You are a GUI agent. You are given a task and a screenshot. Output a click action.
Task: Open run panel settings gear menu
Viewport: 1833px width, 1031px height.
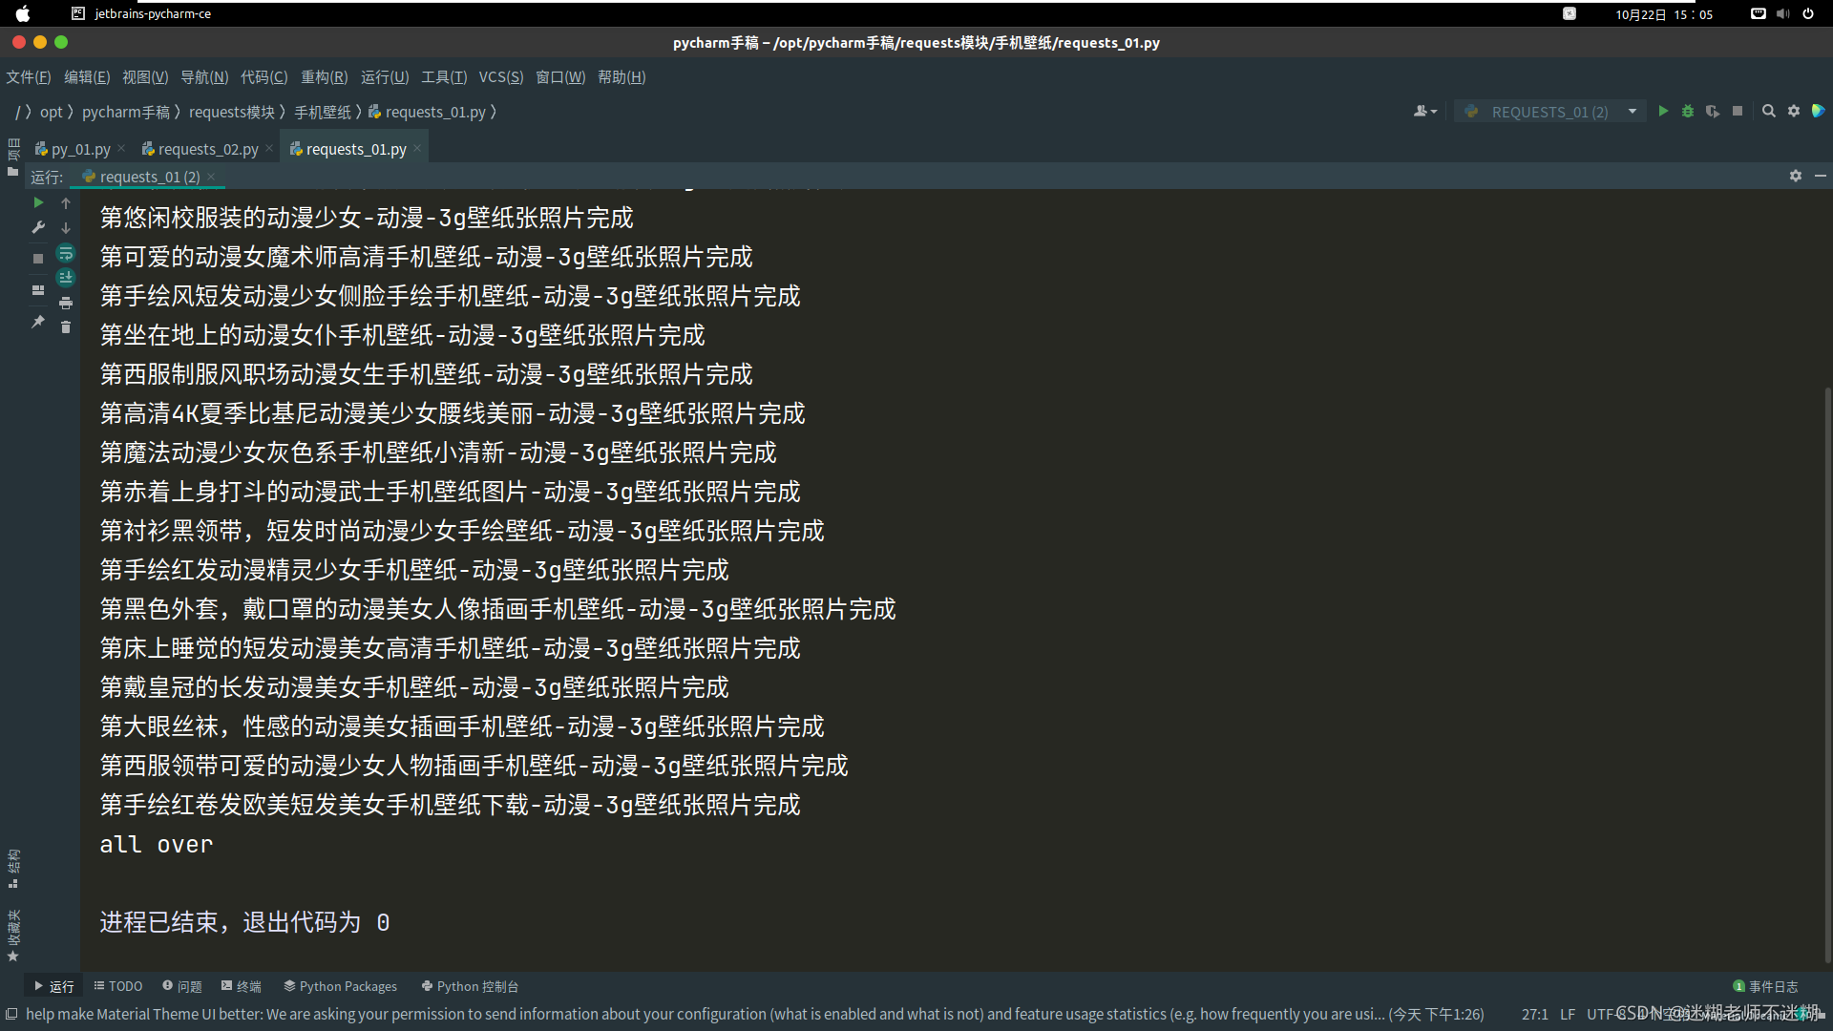[x=1795, y=176]
